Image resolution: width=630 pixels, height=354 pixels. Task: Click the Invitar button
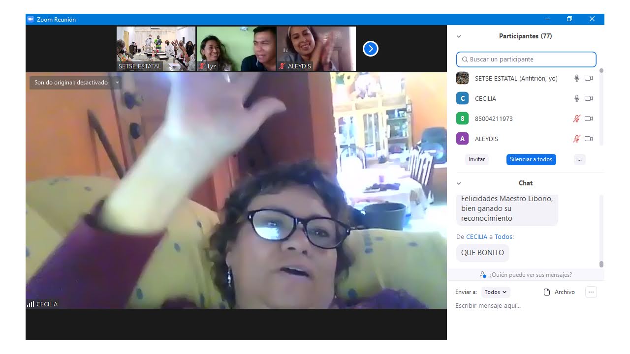click(x=476, y=159)
